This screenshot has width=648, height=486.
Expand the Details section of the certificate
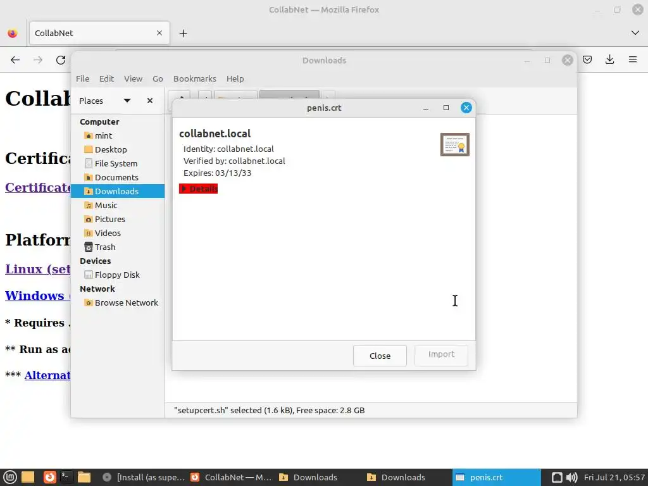click(198, 189)
